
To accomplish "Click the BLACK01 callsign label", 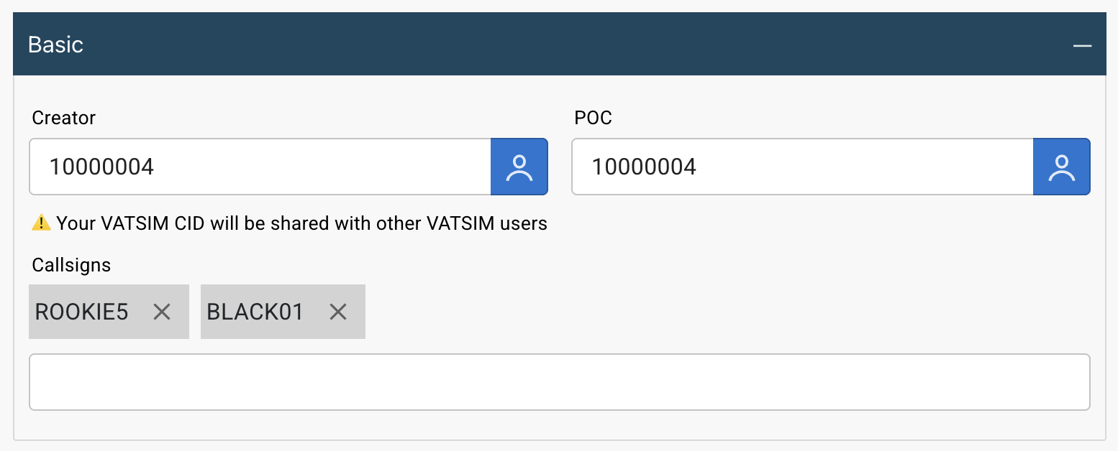I will pyautogui.click(x=255, y=312).
